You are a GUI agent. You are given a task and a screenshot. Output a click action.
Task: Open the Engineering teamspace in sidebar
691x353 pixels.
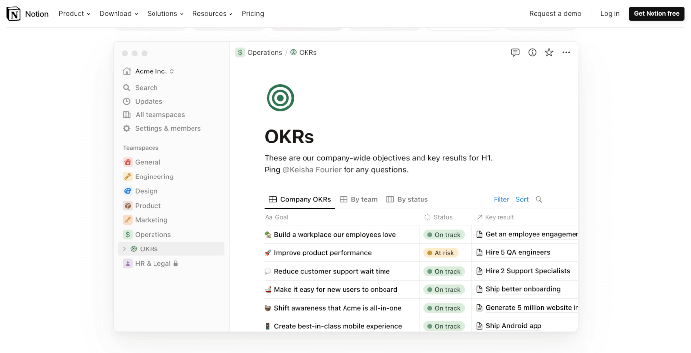pos(154,176)
